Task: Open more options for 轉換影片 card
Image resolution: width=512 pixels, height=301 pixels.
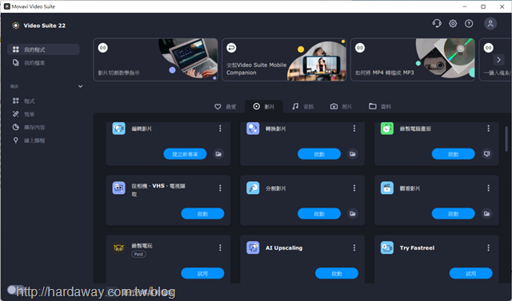Action: 354,129
